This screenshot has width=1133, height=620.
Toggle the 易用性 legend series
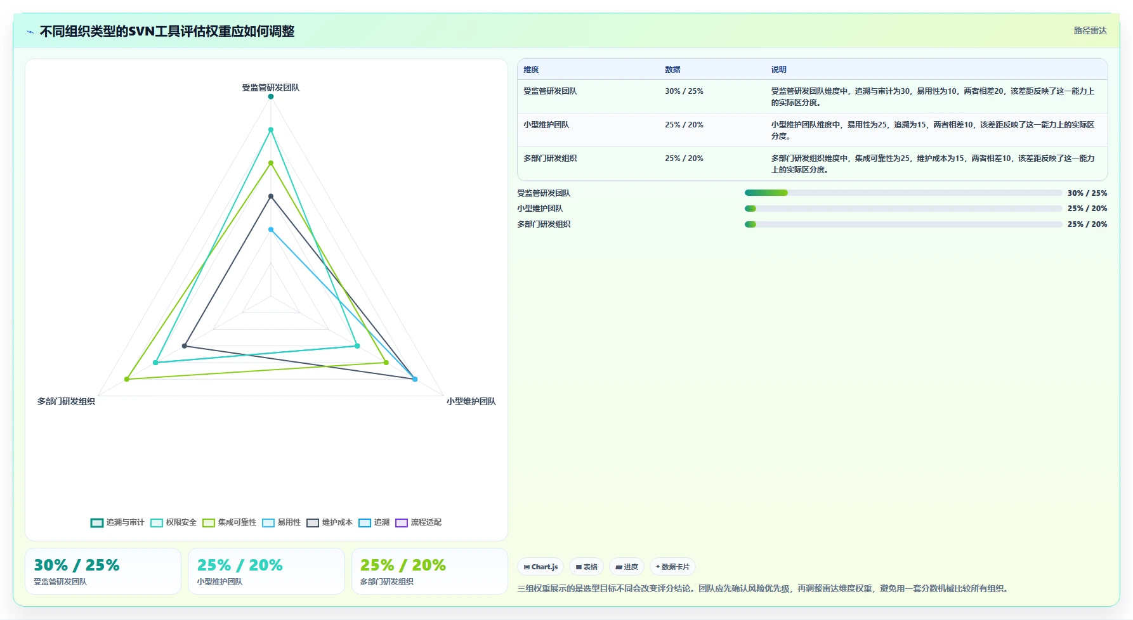coord(282,522)
